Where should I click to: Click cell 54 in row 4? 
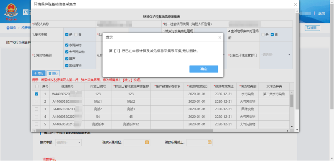(x=98, y=117)
